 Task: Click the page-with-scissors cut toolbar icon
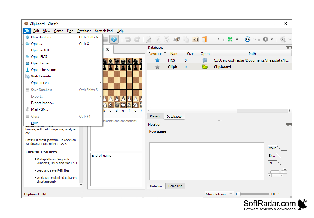(x=167, y=39)
